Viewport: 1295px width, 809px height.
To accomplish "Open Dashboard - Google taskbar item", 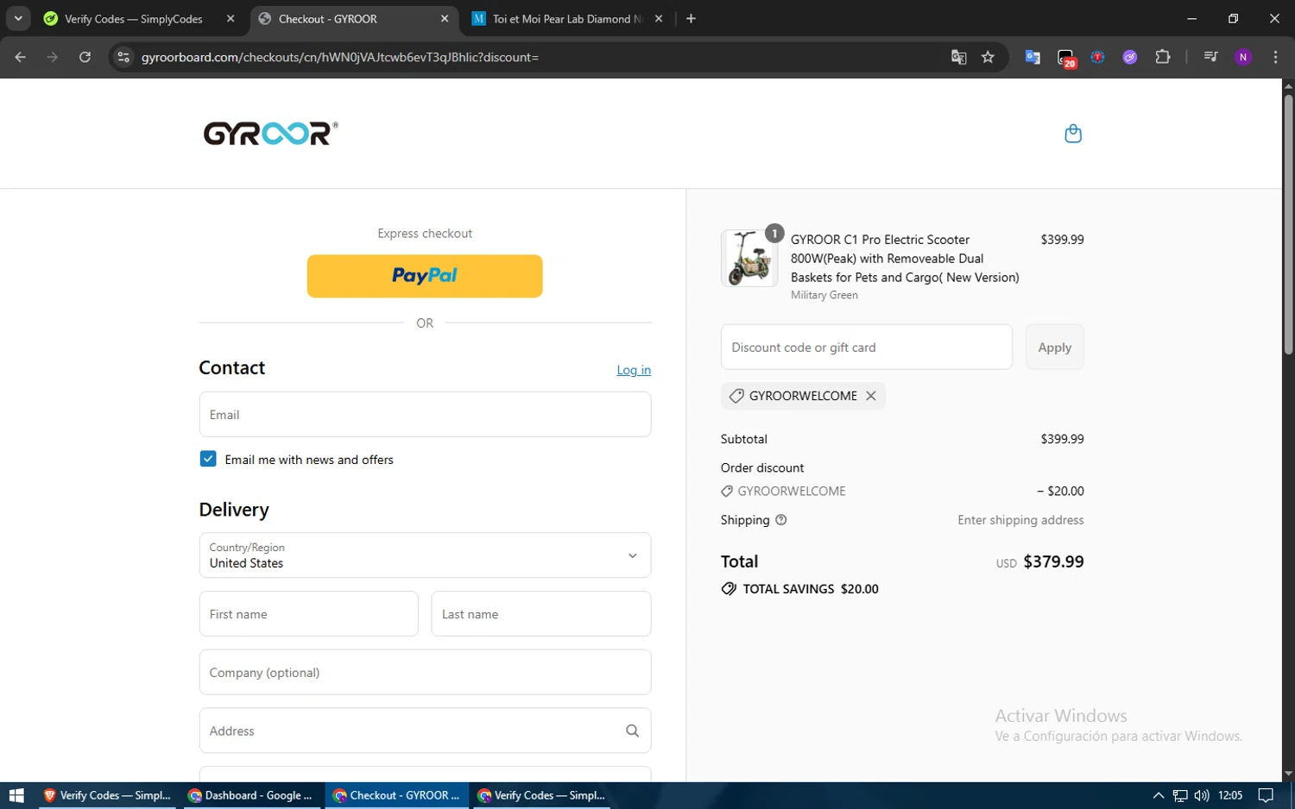I will click(x=251, y=795).
